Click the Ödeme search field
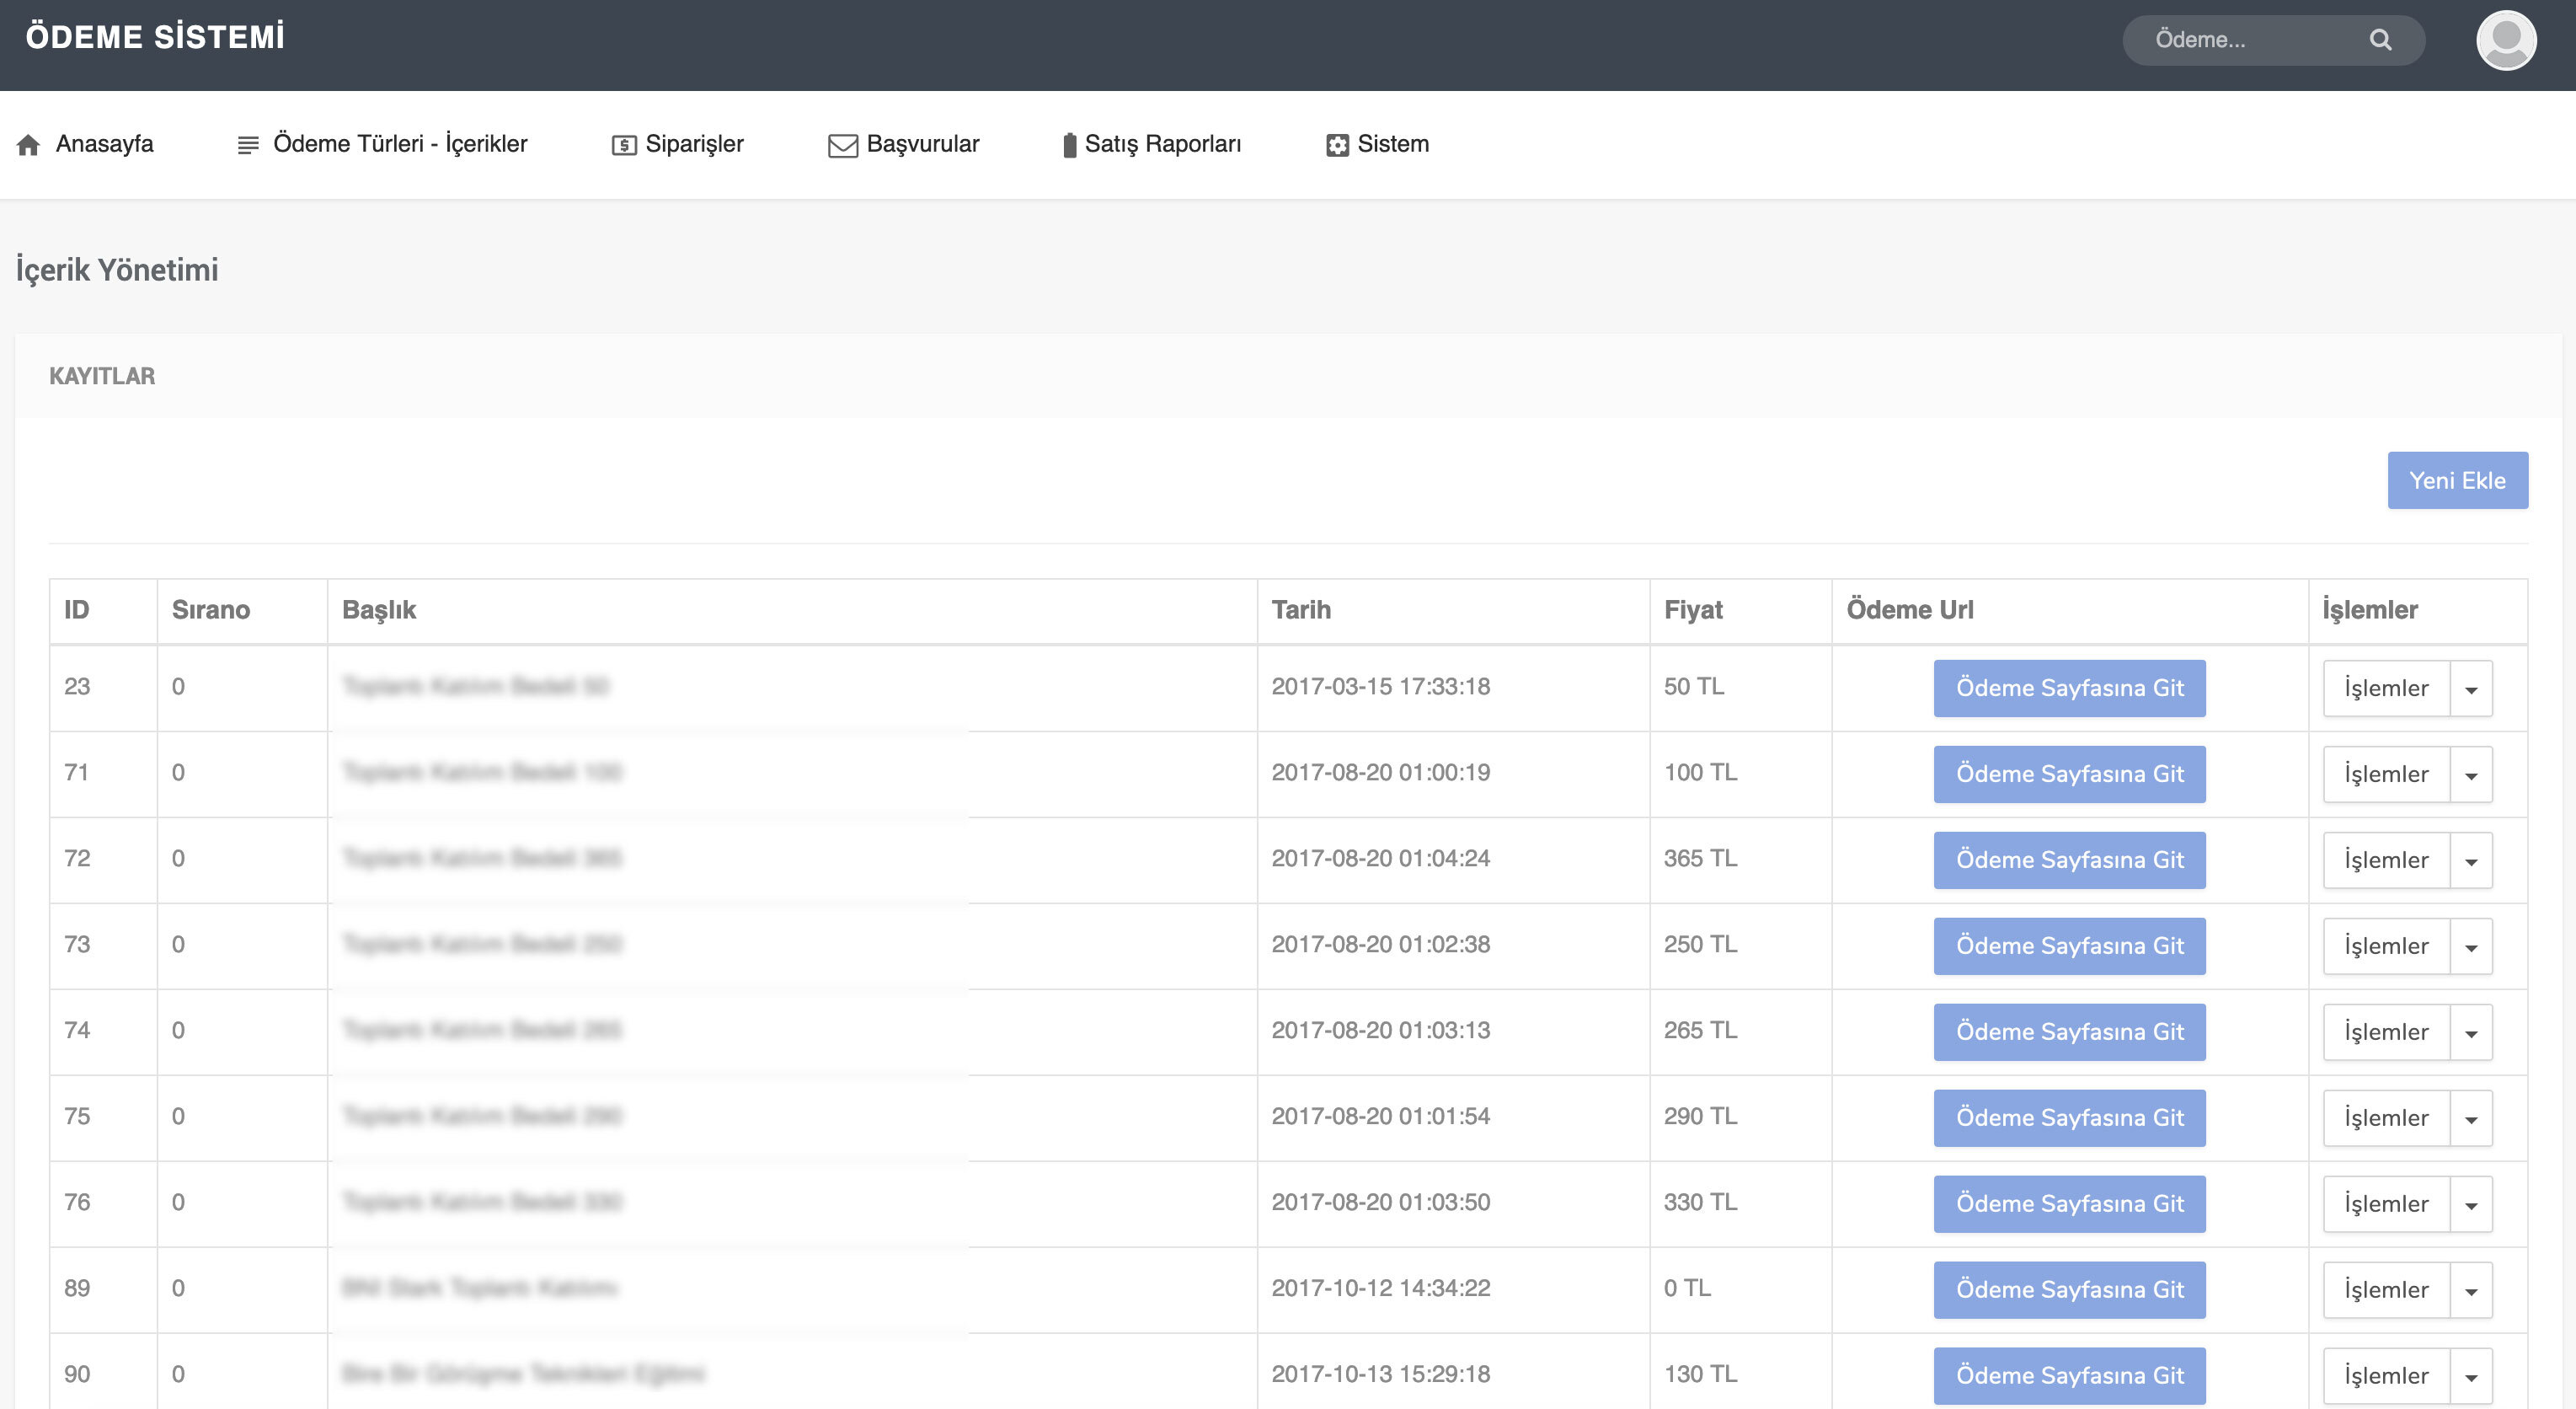 tap(2273, 40)
